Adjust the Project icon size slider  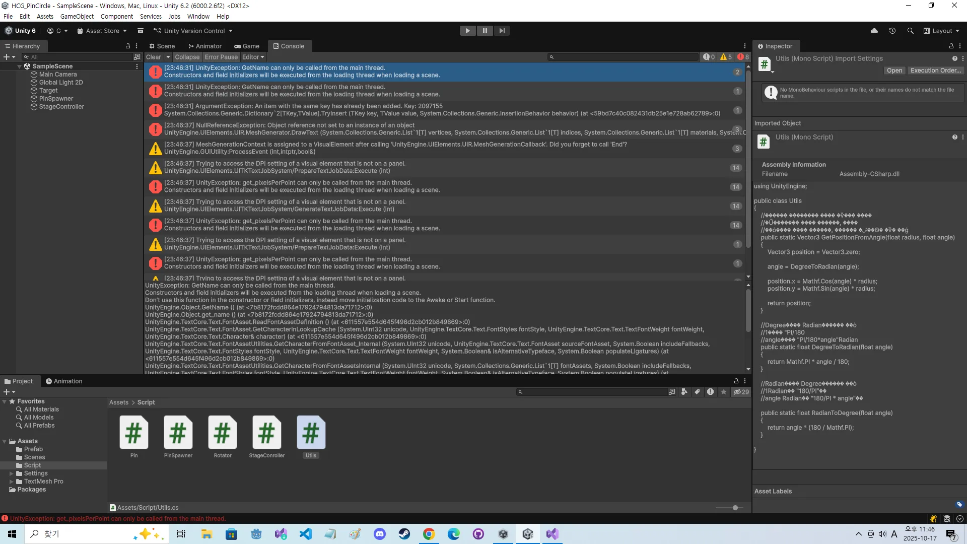click(735, 508)
